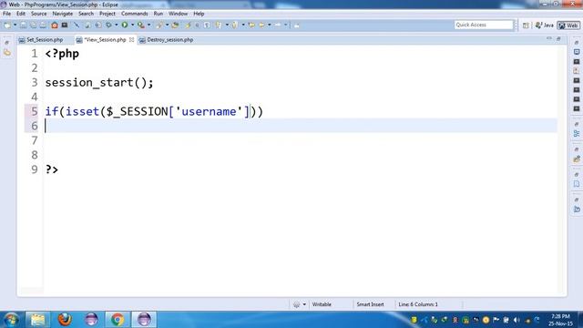Expand the Run dropdown arrow
The width and height of the screenshot is (583, 328).
[x=132, y=26]
